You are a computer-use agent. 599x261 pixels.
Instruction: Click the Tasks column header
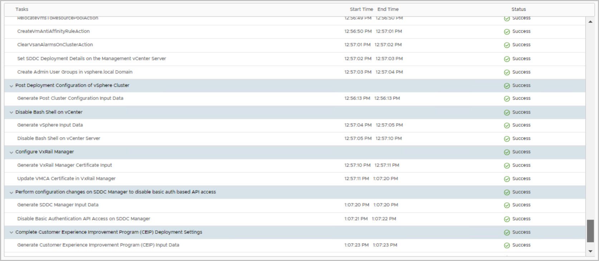pos(22,9)
